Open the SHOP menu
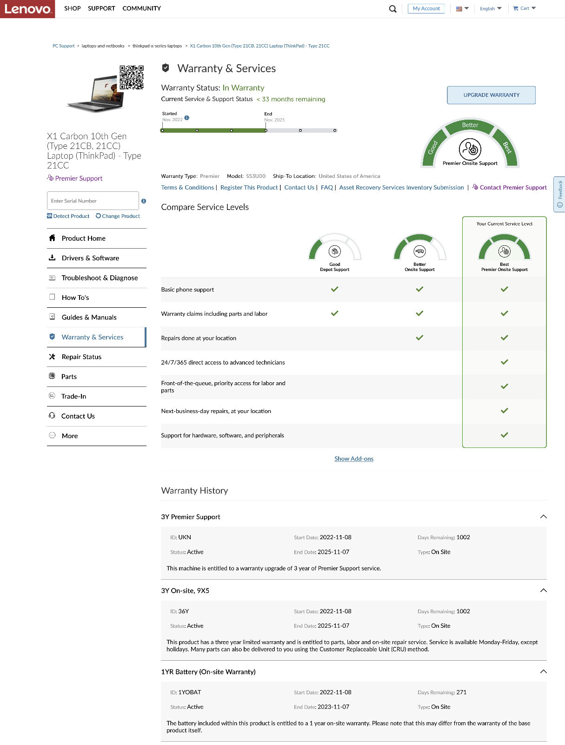 (73, 8)
